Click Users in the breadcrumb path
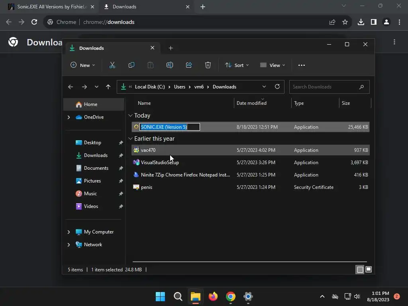This screenshot has width=408, height=306. [180, 87]
